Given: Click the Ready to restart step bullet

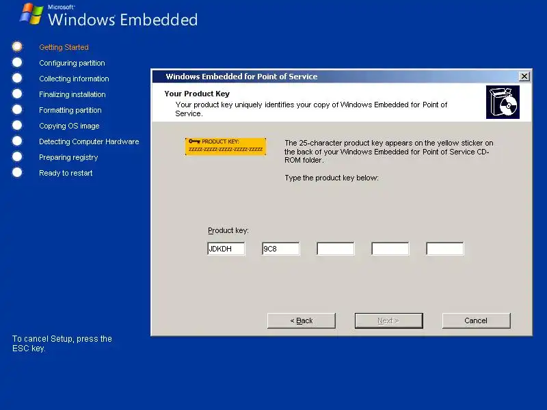Looking at the screenshot, I should (x=17, y=172).
